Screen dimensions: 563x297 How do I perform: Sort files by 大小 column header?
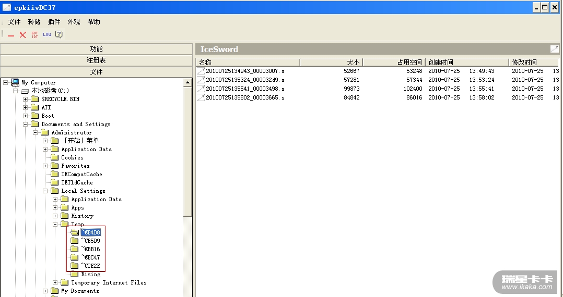(x=331, y=63)
